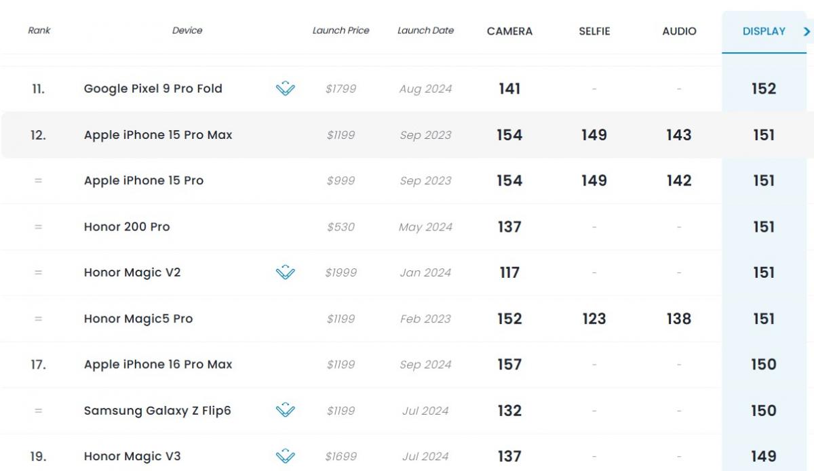814x471 pixels.
Task: Click the foldable icon beside Google Pixel 9 Pro Fold
Action: coord(286,89)
